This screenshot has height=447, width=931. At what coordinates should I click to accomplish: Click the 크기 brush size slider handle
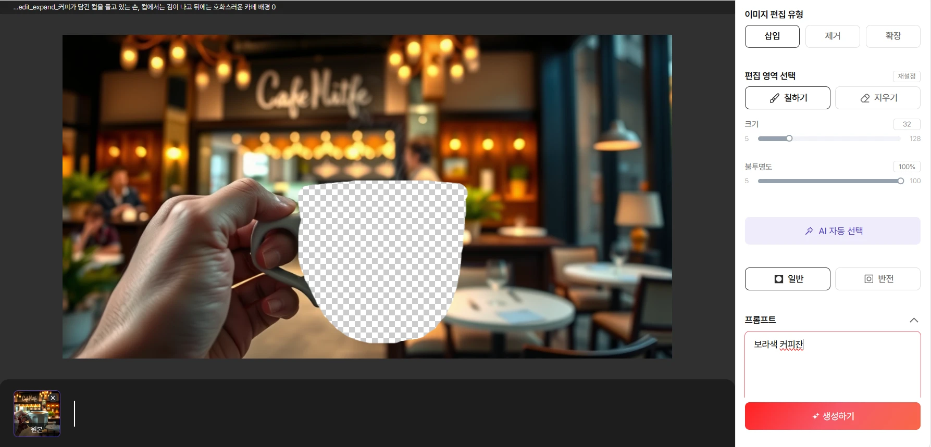[789, 138]
